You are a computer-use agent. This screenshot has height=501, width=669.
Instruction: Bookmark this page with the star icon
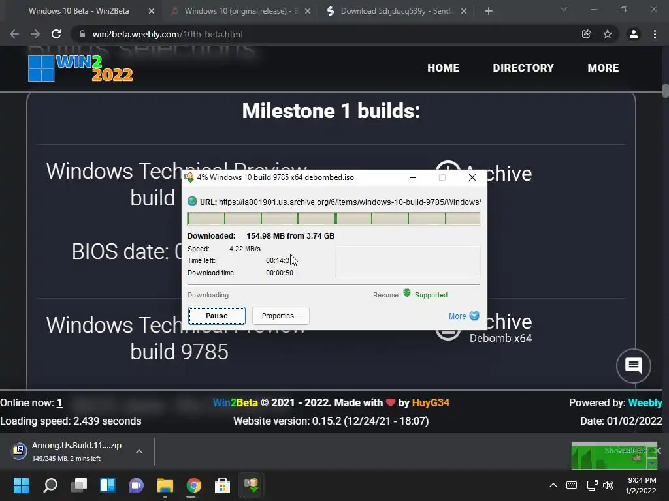click(x=607, y=34)
